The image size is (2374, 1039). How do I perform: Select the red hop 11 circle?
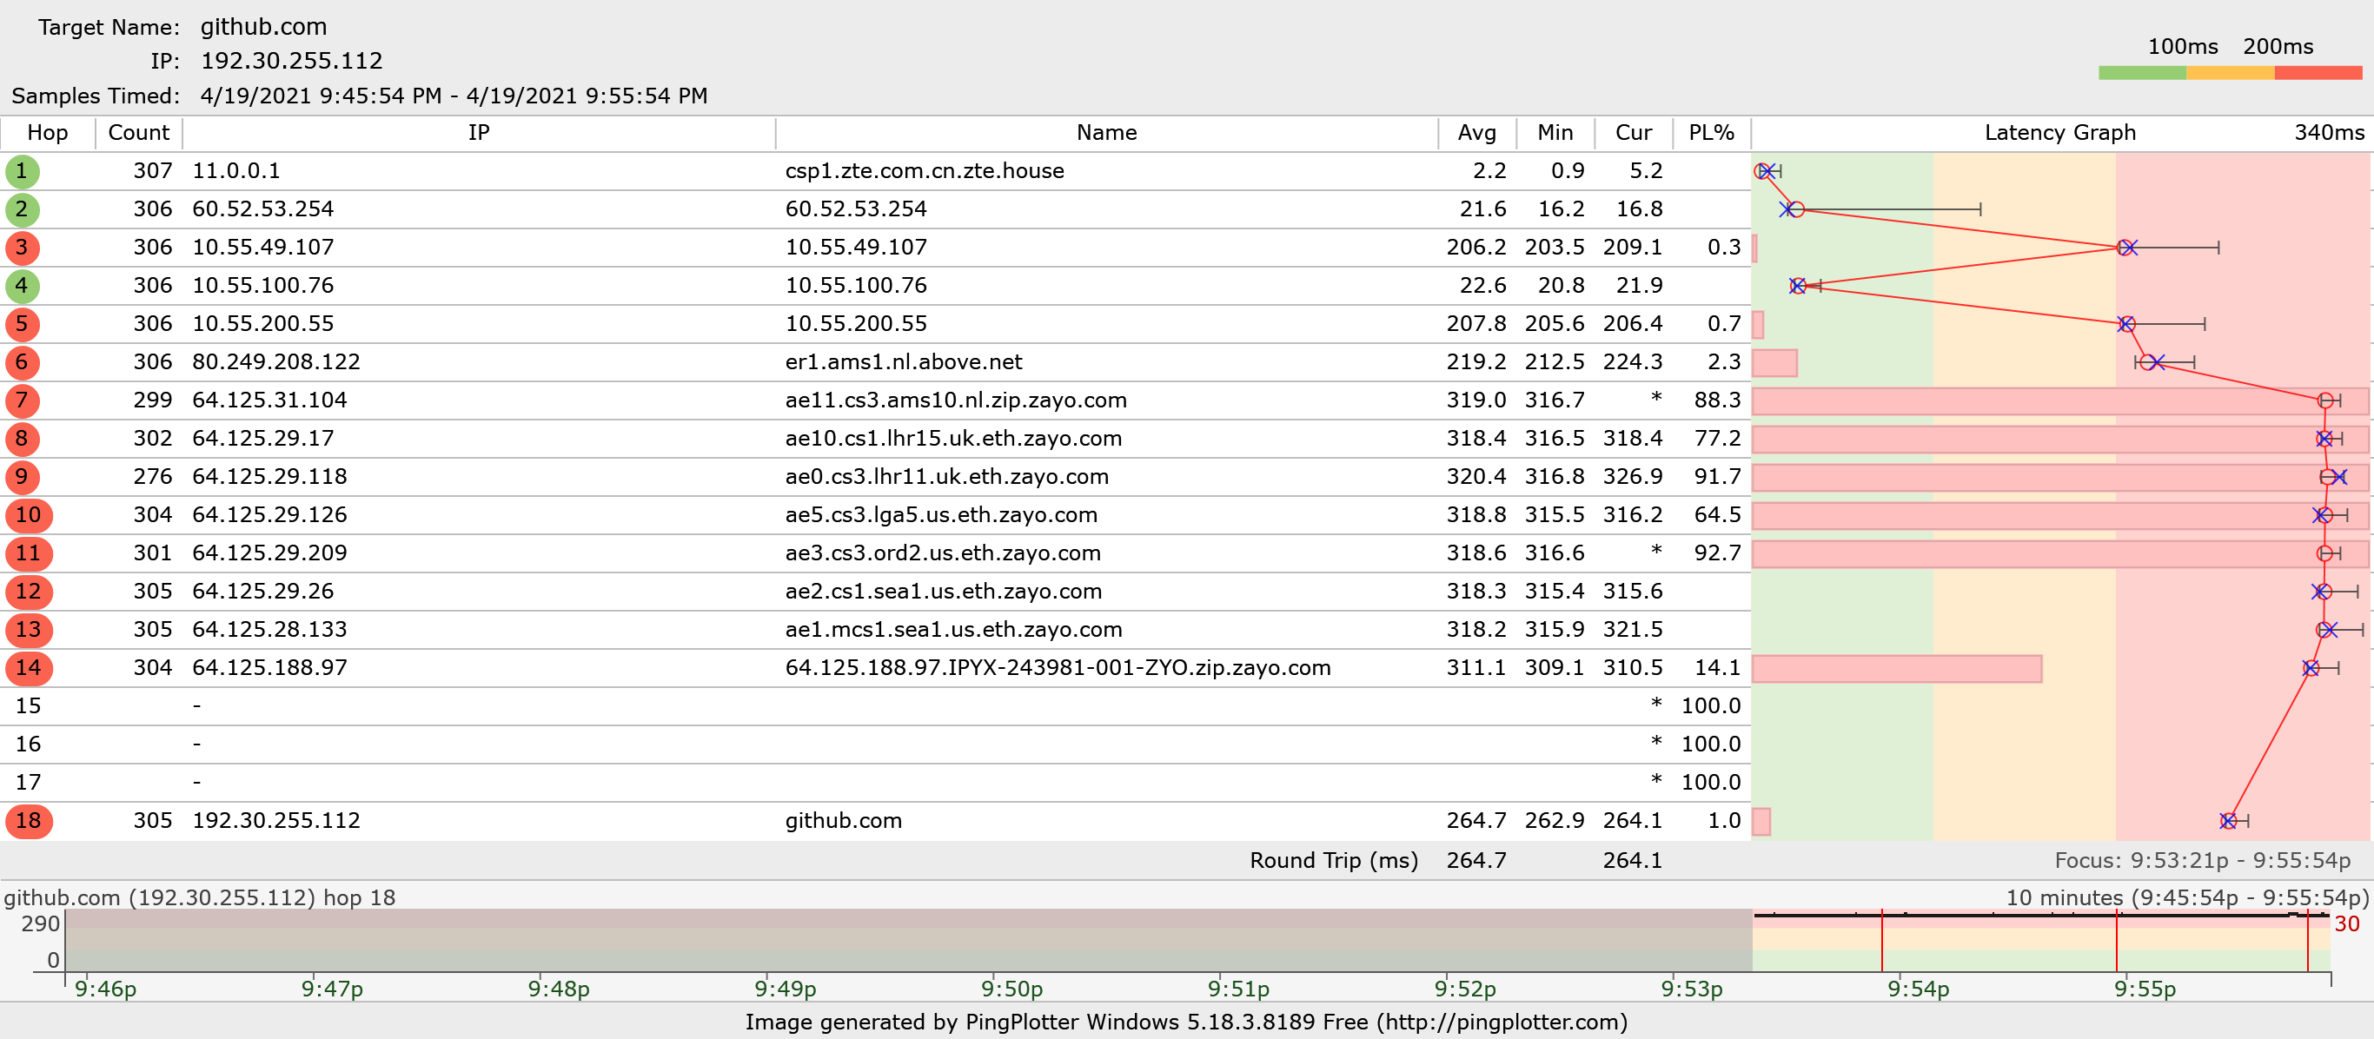[29, 553]
